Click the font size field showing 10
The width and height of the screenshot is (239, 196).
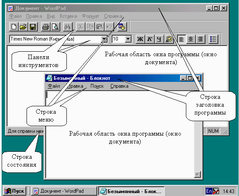(x=118, y=39)
